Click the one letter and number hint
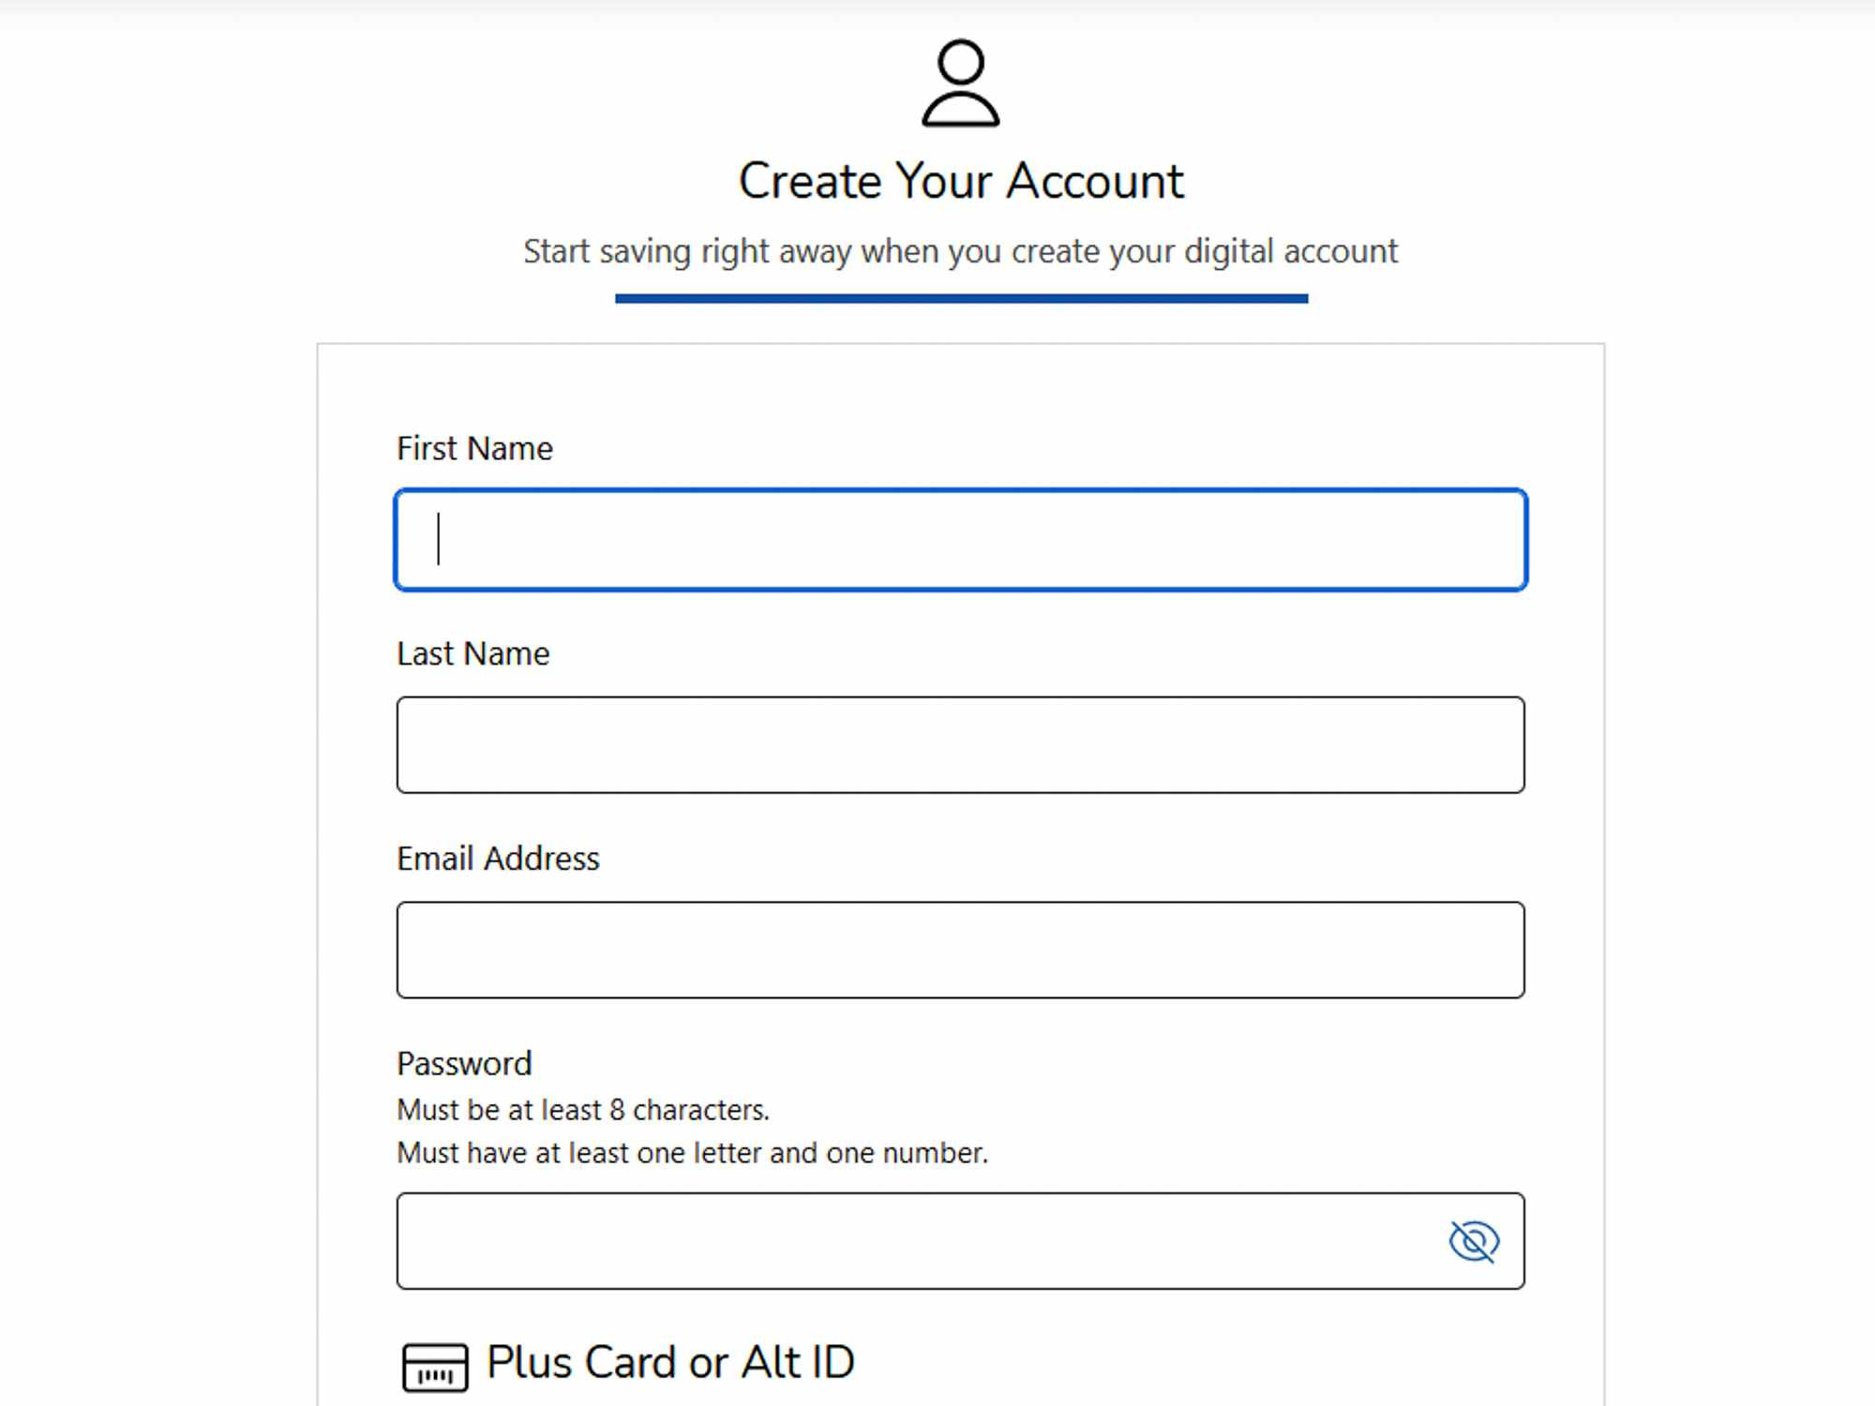 [692, 1153]
